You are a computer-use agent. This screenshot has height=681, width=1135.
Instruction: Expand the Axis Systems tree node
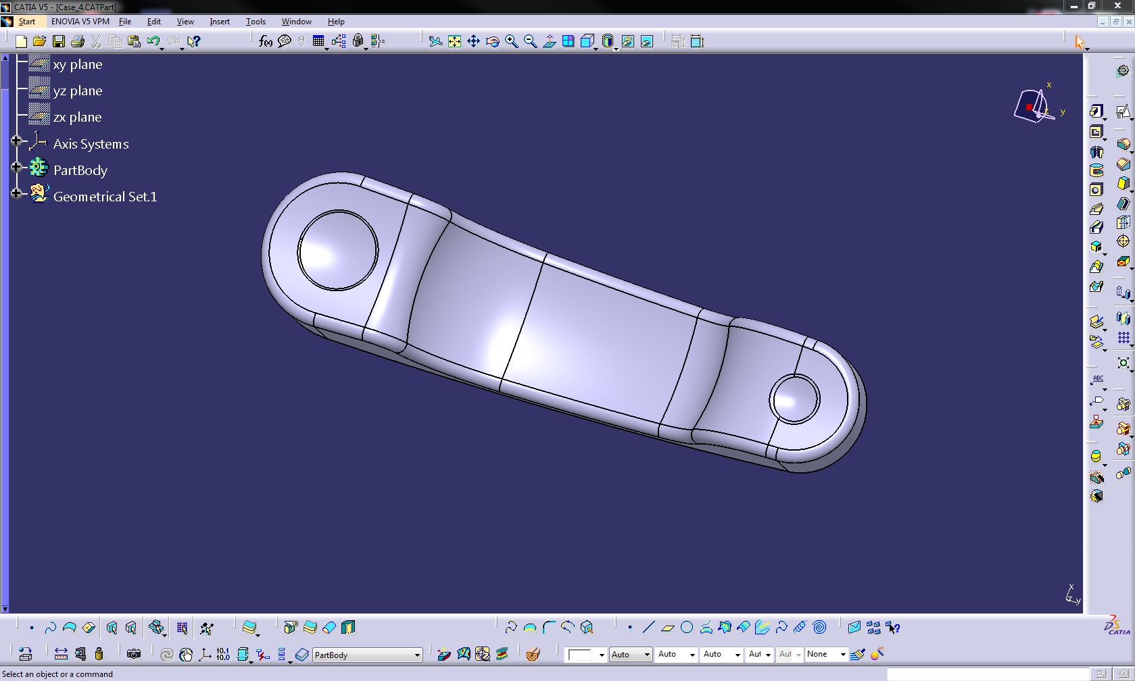tap(17, 141)
